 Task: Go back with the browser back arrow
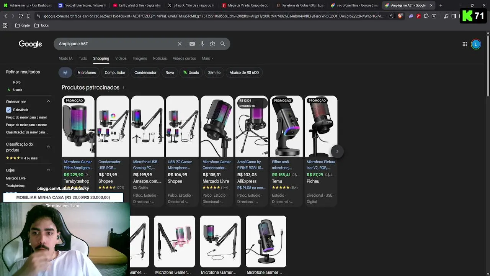5,16
